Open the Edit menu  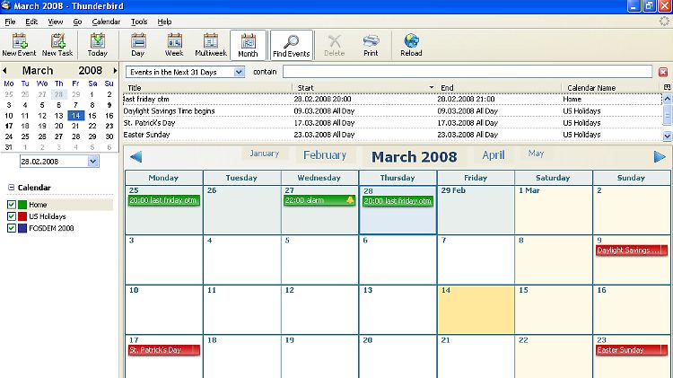(x=31, y=22)
